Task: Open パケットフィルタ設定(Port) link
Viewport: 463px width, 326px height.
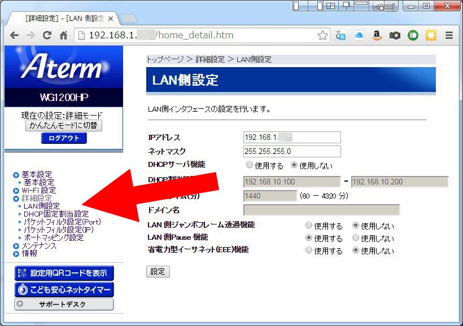Action: (x=62, y=222)
